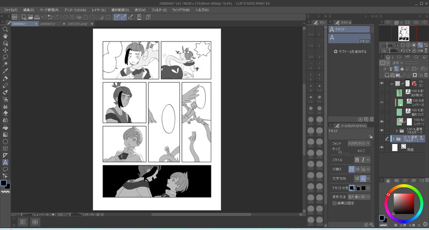This screenshot has height=230, width=429.
Task: Select the Frame border tool
Action: tap(5, 148)
